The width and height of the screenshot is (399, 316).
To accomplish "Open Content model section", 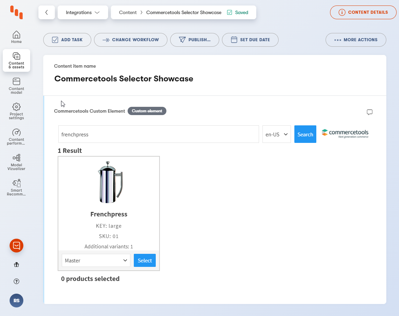I will point(16,86).
